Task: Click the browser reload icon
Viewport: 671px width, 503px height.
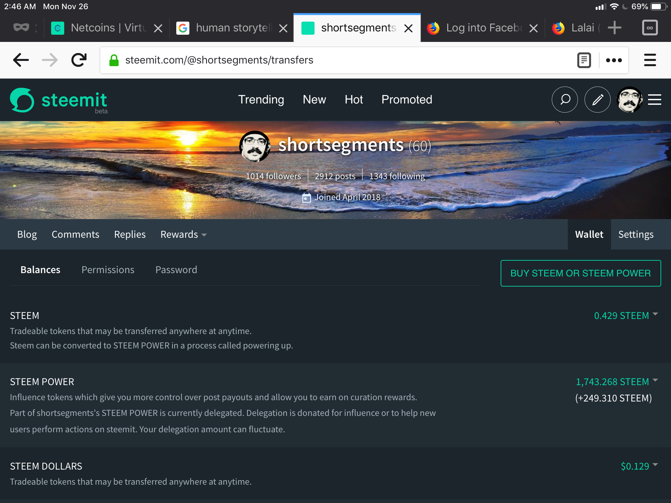Action: click(79, 60)
